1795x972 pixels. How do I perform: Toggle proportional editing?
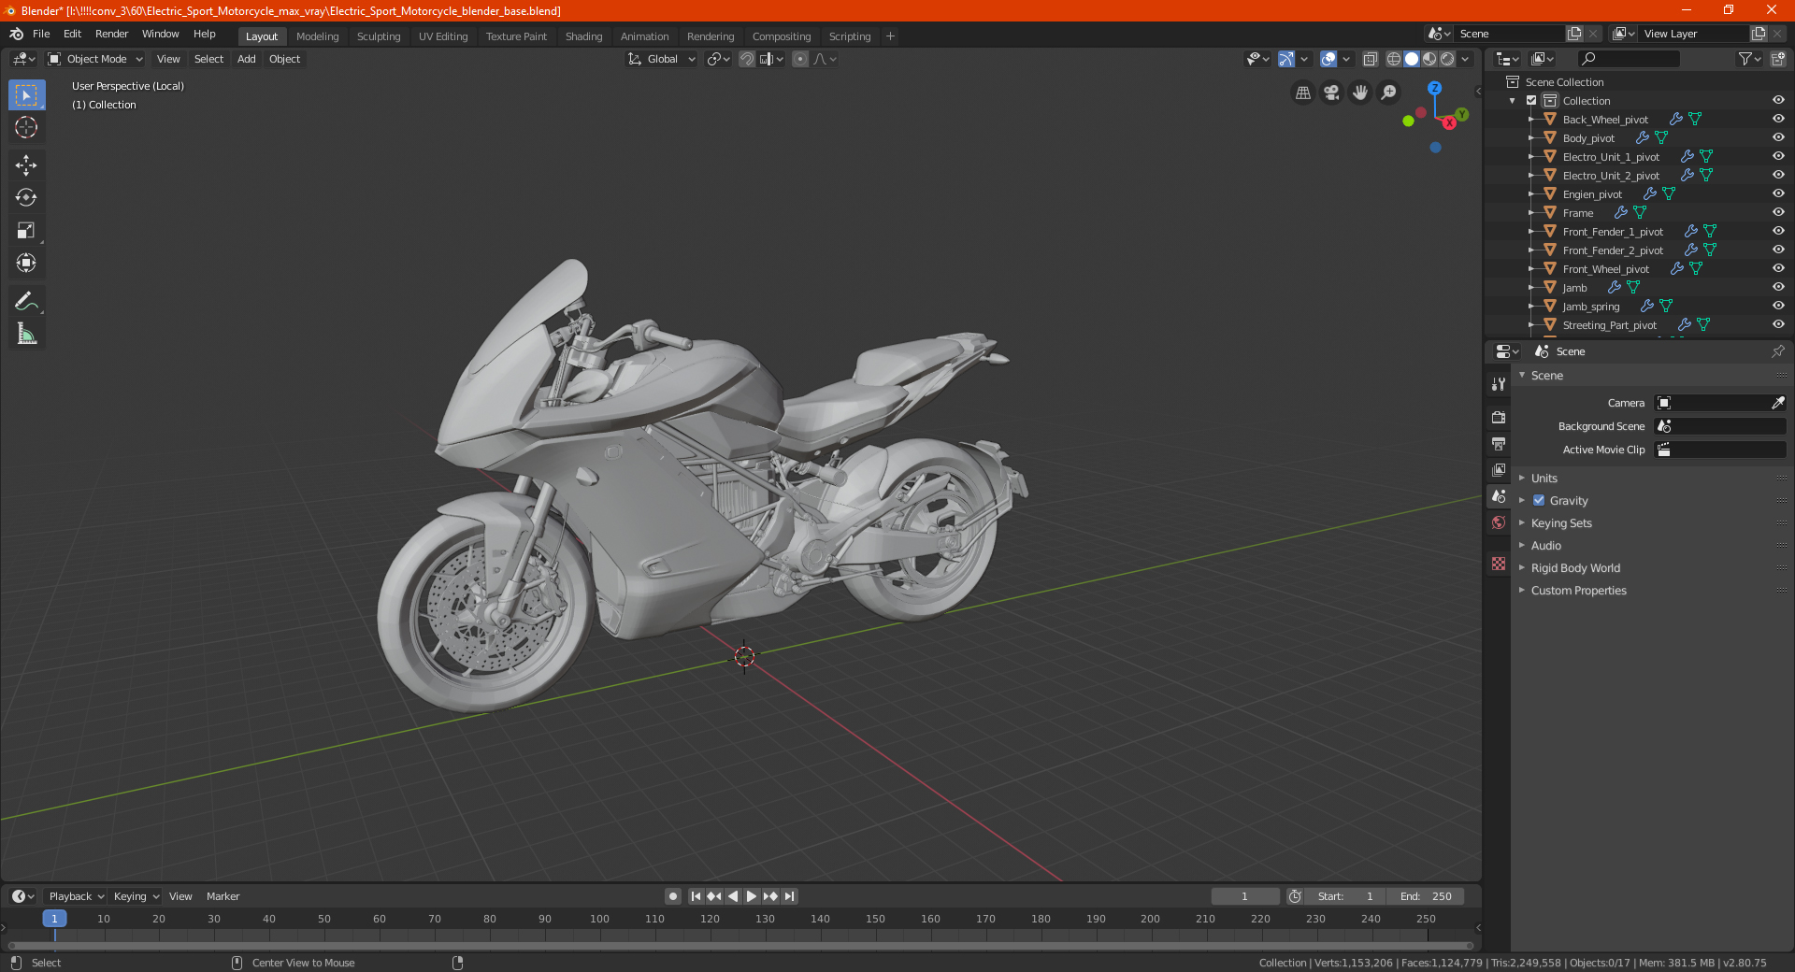tap(800, 59)
